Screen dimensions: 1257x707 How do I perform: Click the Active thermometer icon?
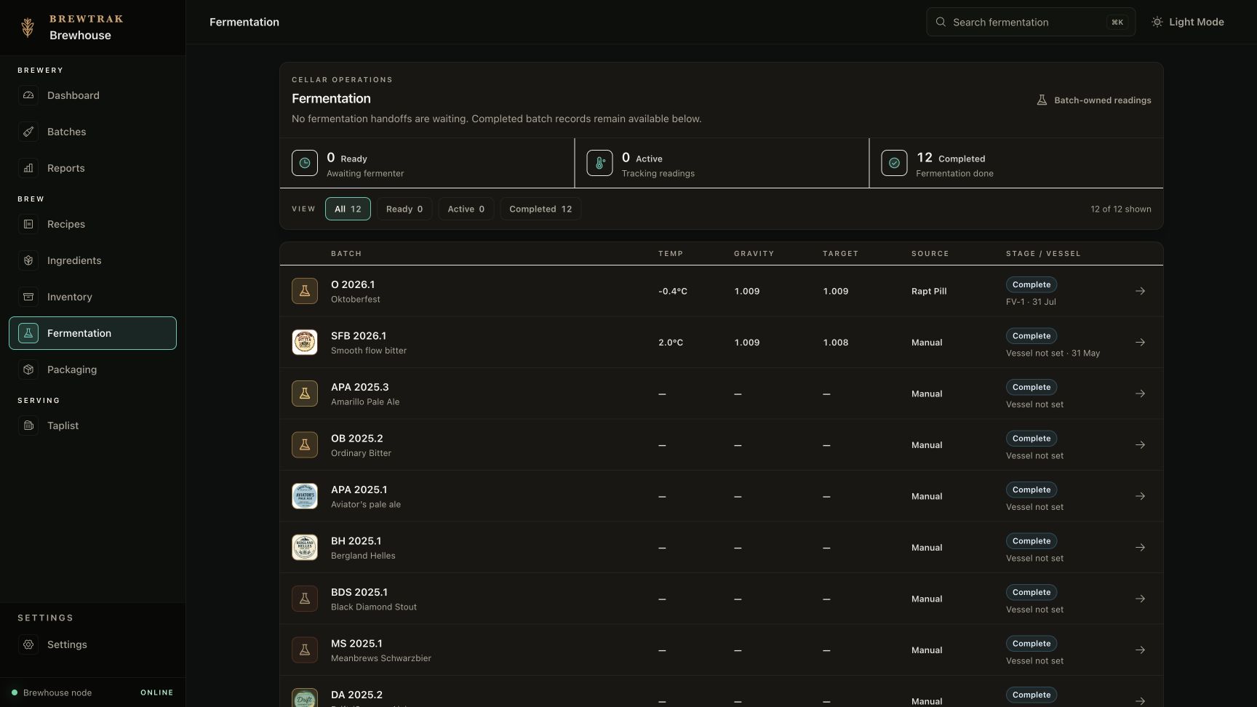[x=599, y=163]
